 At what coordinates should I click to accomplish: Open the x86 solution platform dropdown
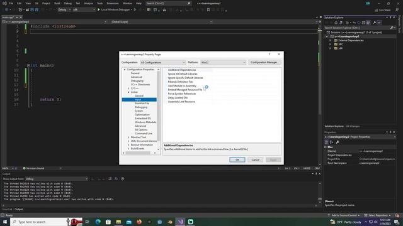click(84, 10)
